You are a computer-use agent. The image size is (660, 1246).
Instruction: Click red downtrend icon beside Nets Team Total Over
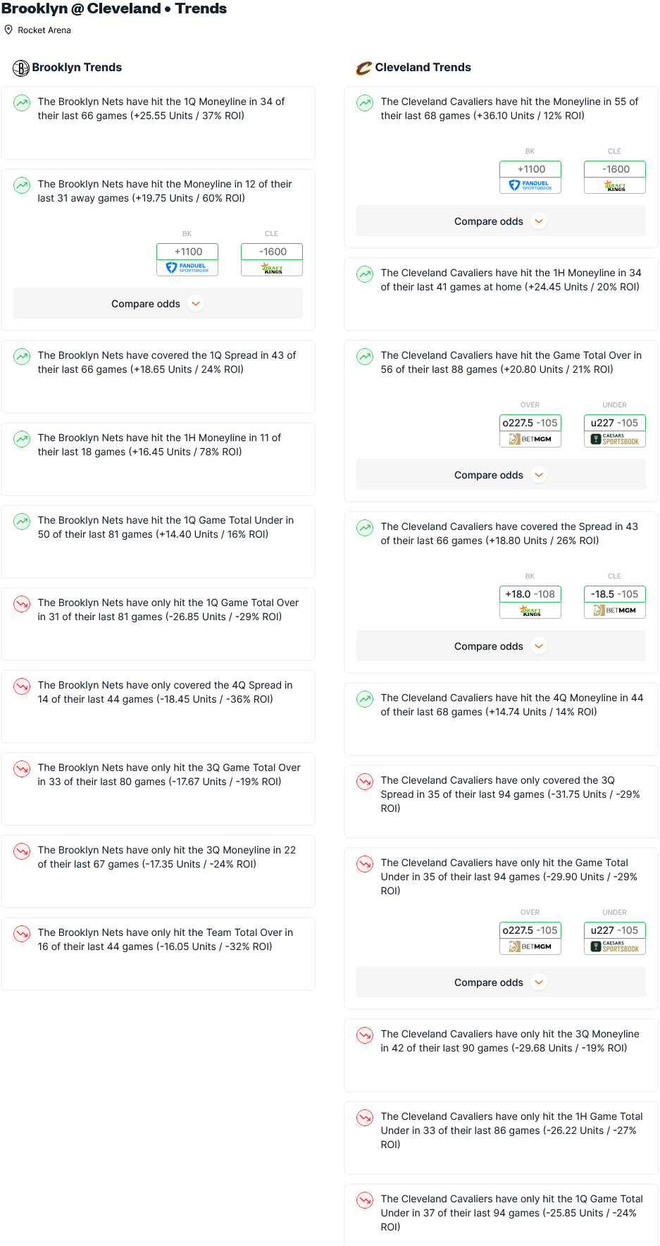23,934
